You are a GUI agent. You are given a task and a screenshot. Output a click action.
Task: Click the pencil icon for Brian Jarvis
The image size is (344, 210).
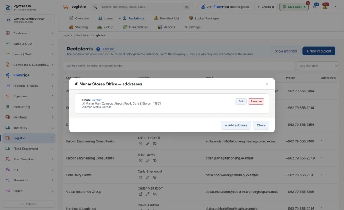(148, 161)
